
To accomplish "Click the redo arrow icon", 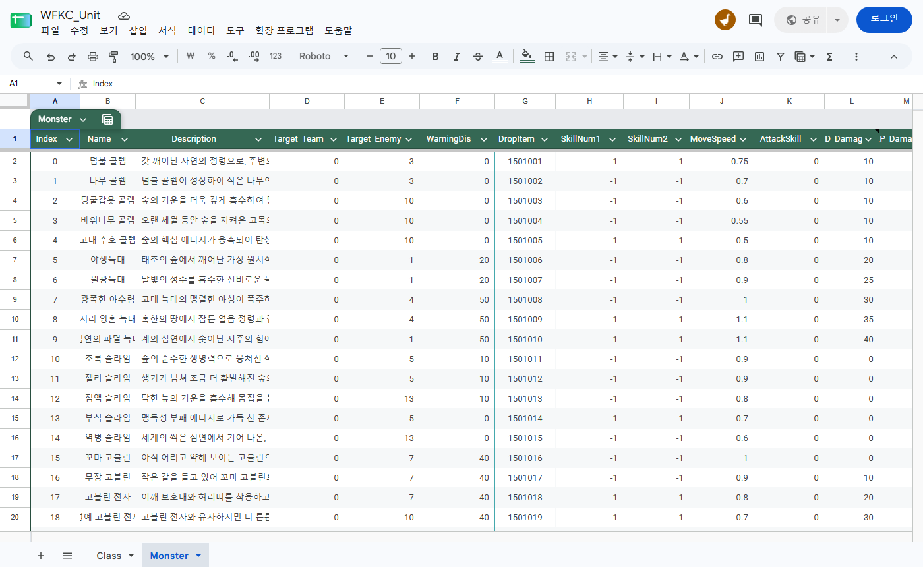I will point(72,57).
